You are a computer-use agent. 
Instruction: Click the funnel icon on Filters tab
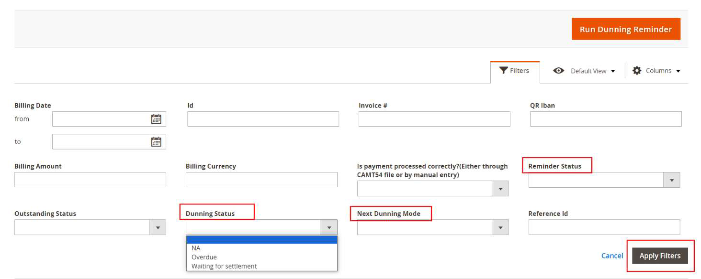tap(503, 71)
